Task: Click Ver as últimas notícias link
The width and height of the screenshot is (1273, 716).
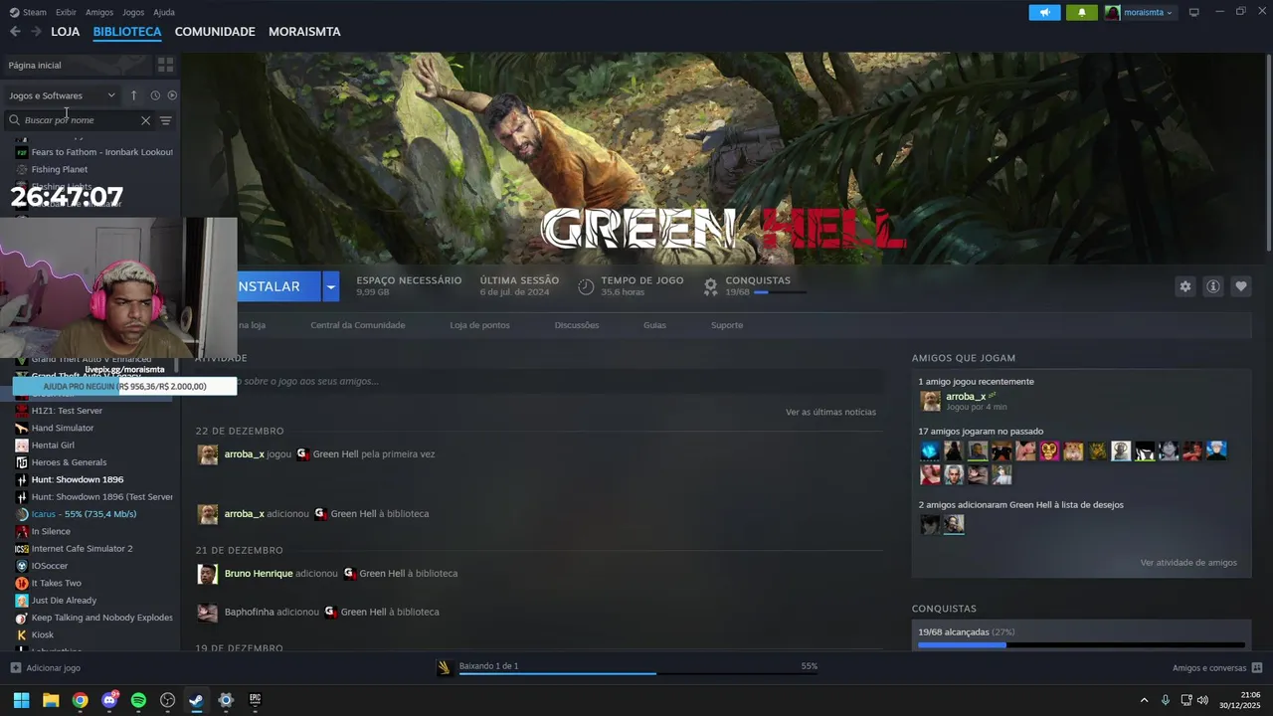Action: 830,412
